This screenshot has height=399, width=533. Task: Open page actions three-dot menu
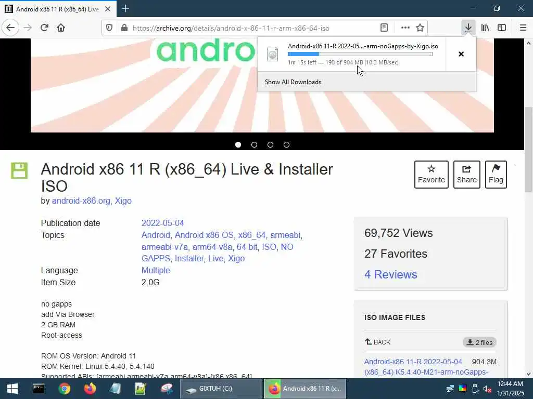(x=405, y=28)
